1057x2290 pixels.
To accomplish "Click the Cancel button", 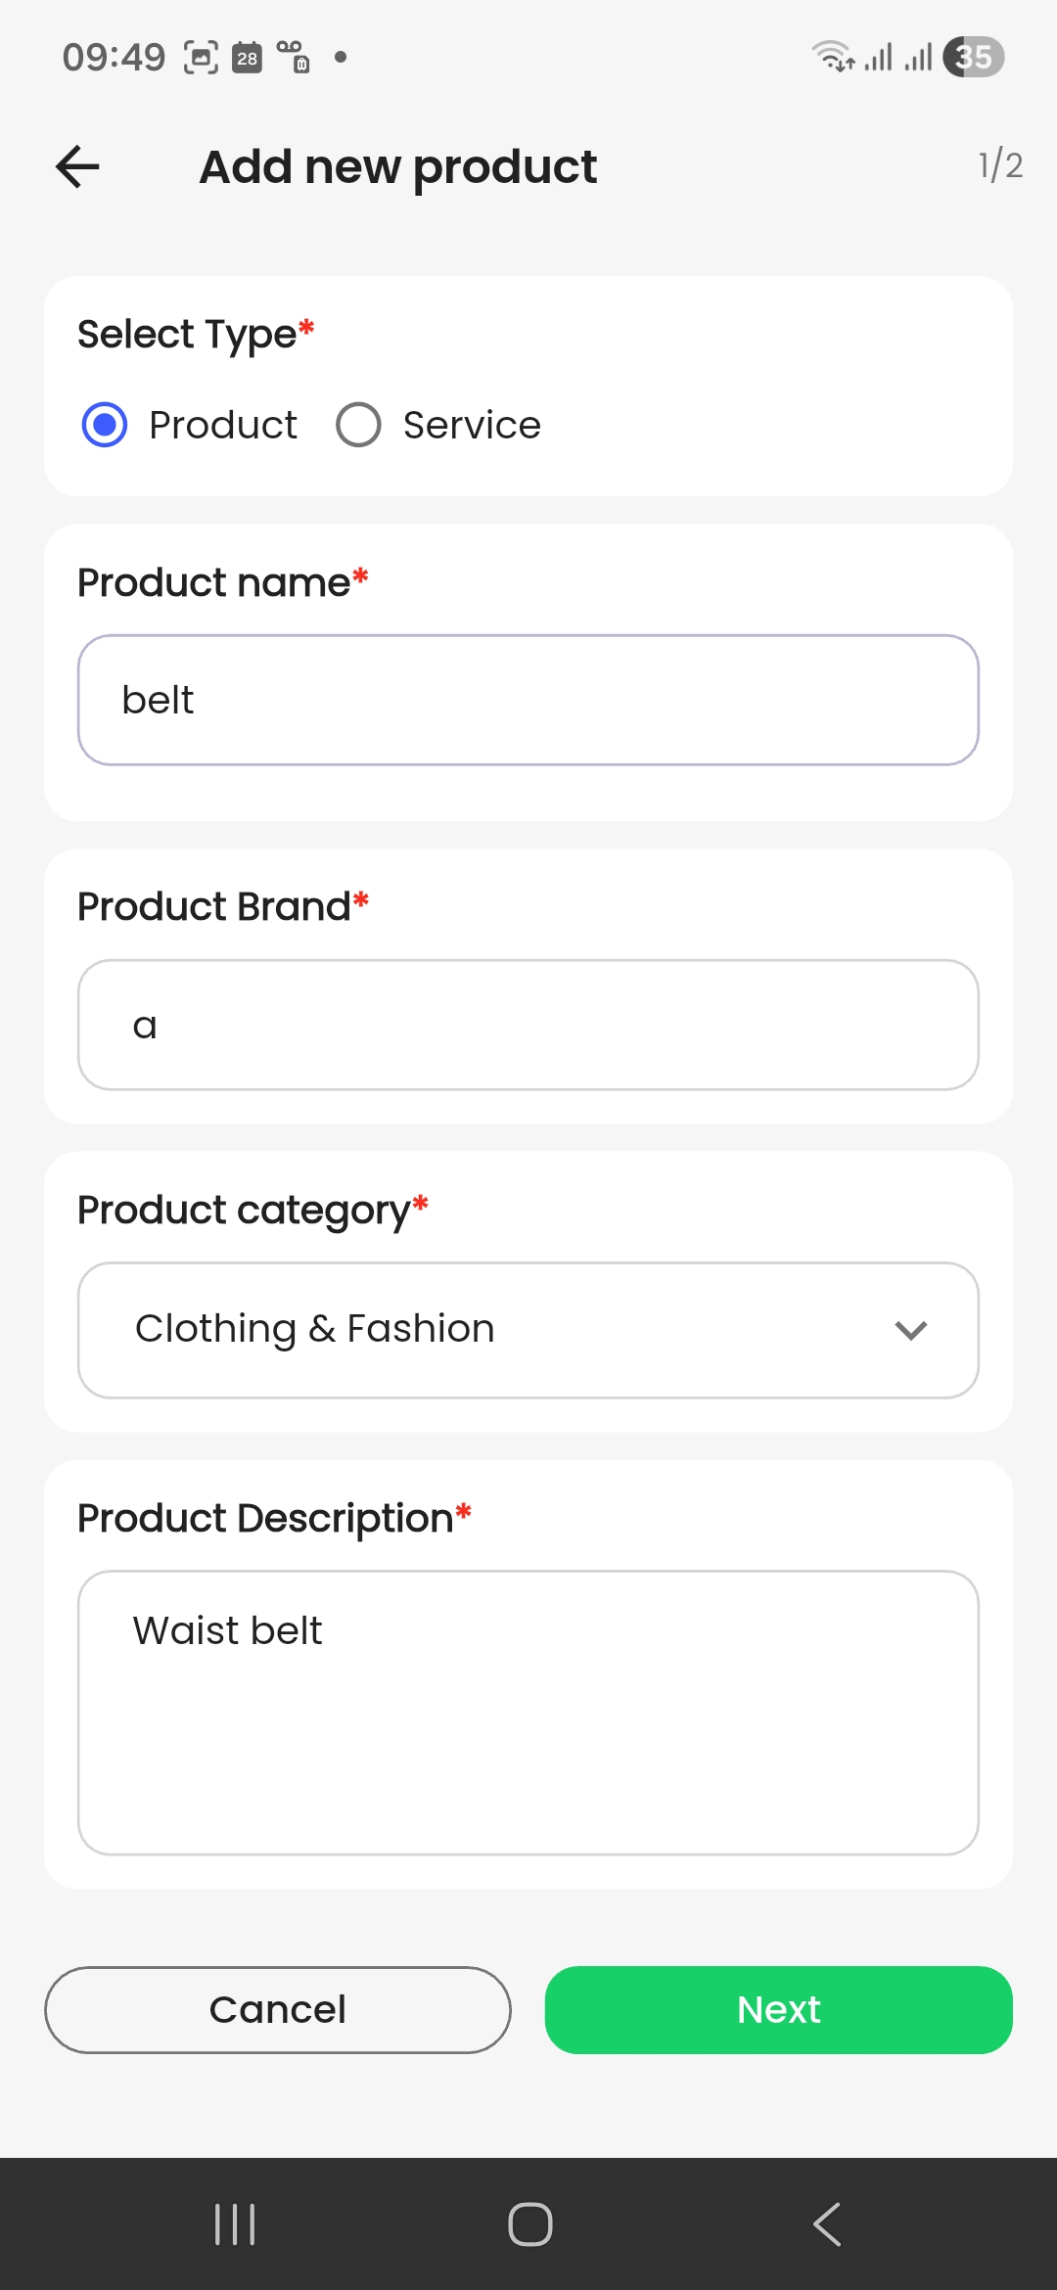I will [278, 2009].
